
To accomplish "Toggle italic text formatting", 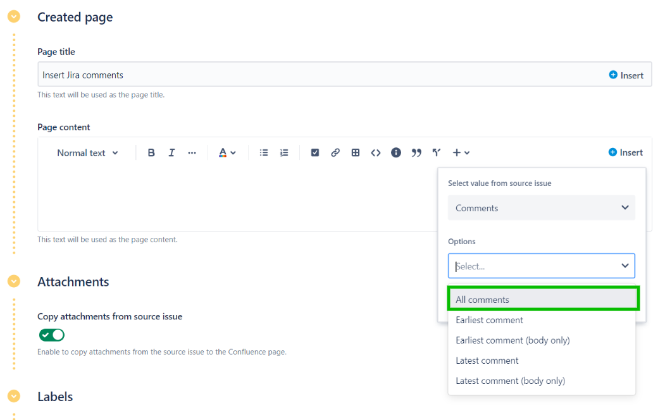I will tap(171, 152).
